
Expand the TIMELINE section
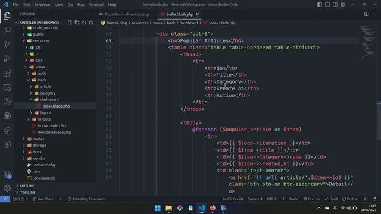[x=27, y=192]
